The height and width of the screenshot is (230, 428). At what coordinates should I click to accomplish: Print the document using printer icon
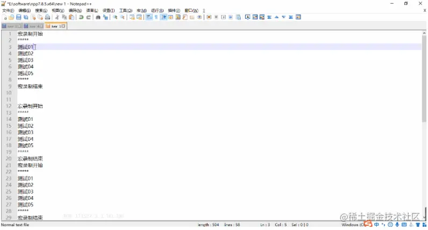pos(47,17)
